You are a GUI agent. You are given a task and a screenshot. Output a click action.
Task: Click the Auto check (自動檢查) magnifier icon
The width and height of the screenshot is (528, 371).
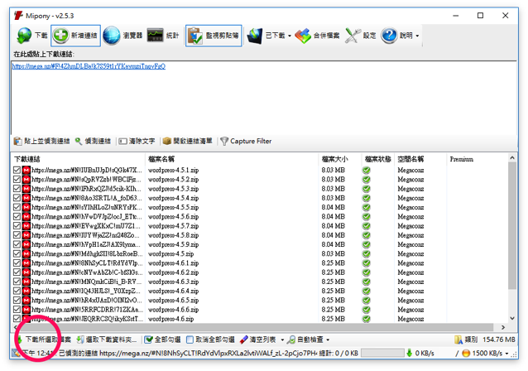pos(291,340)
